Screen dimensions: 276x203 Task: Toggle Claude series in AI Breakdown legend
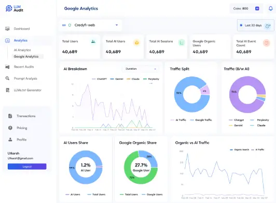tap(133, 79)
